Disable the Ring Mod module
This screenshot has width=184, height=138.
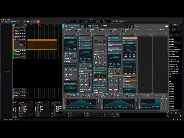[x=65, y=62]
